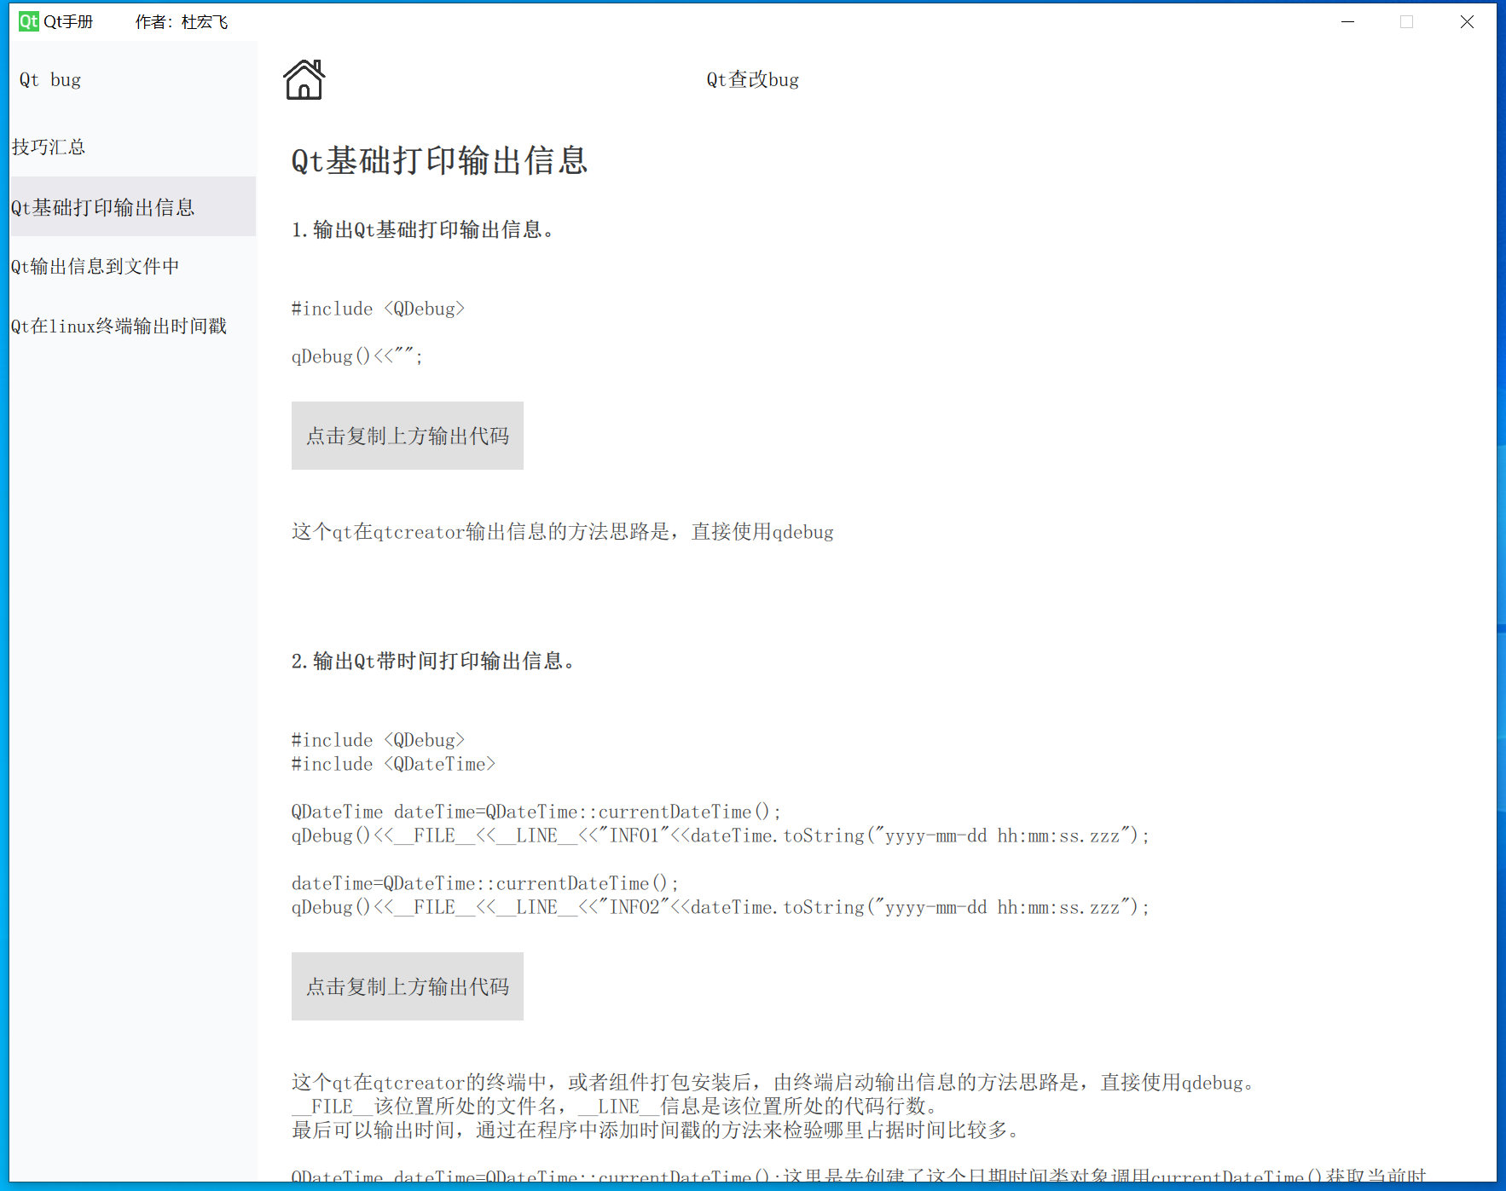Viewport: 1506px width, 1191px height.
Task: Click 点击复制上方输出代码 below the INFO2 code
Action: pos(408,986)
